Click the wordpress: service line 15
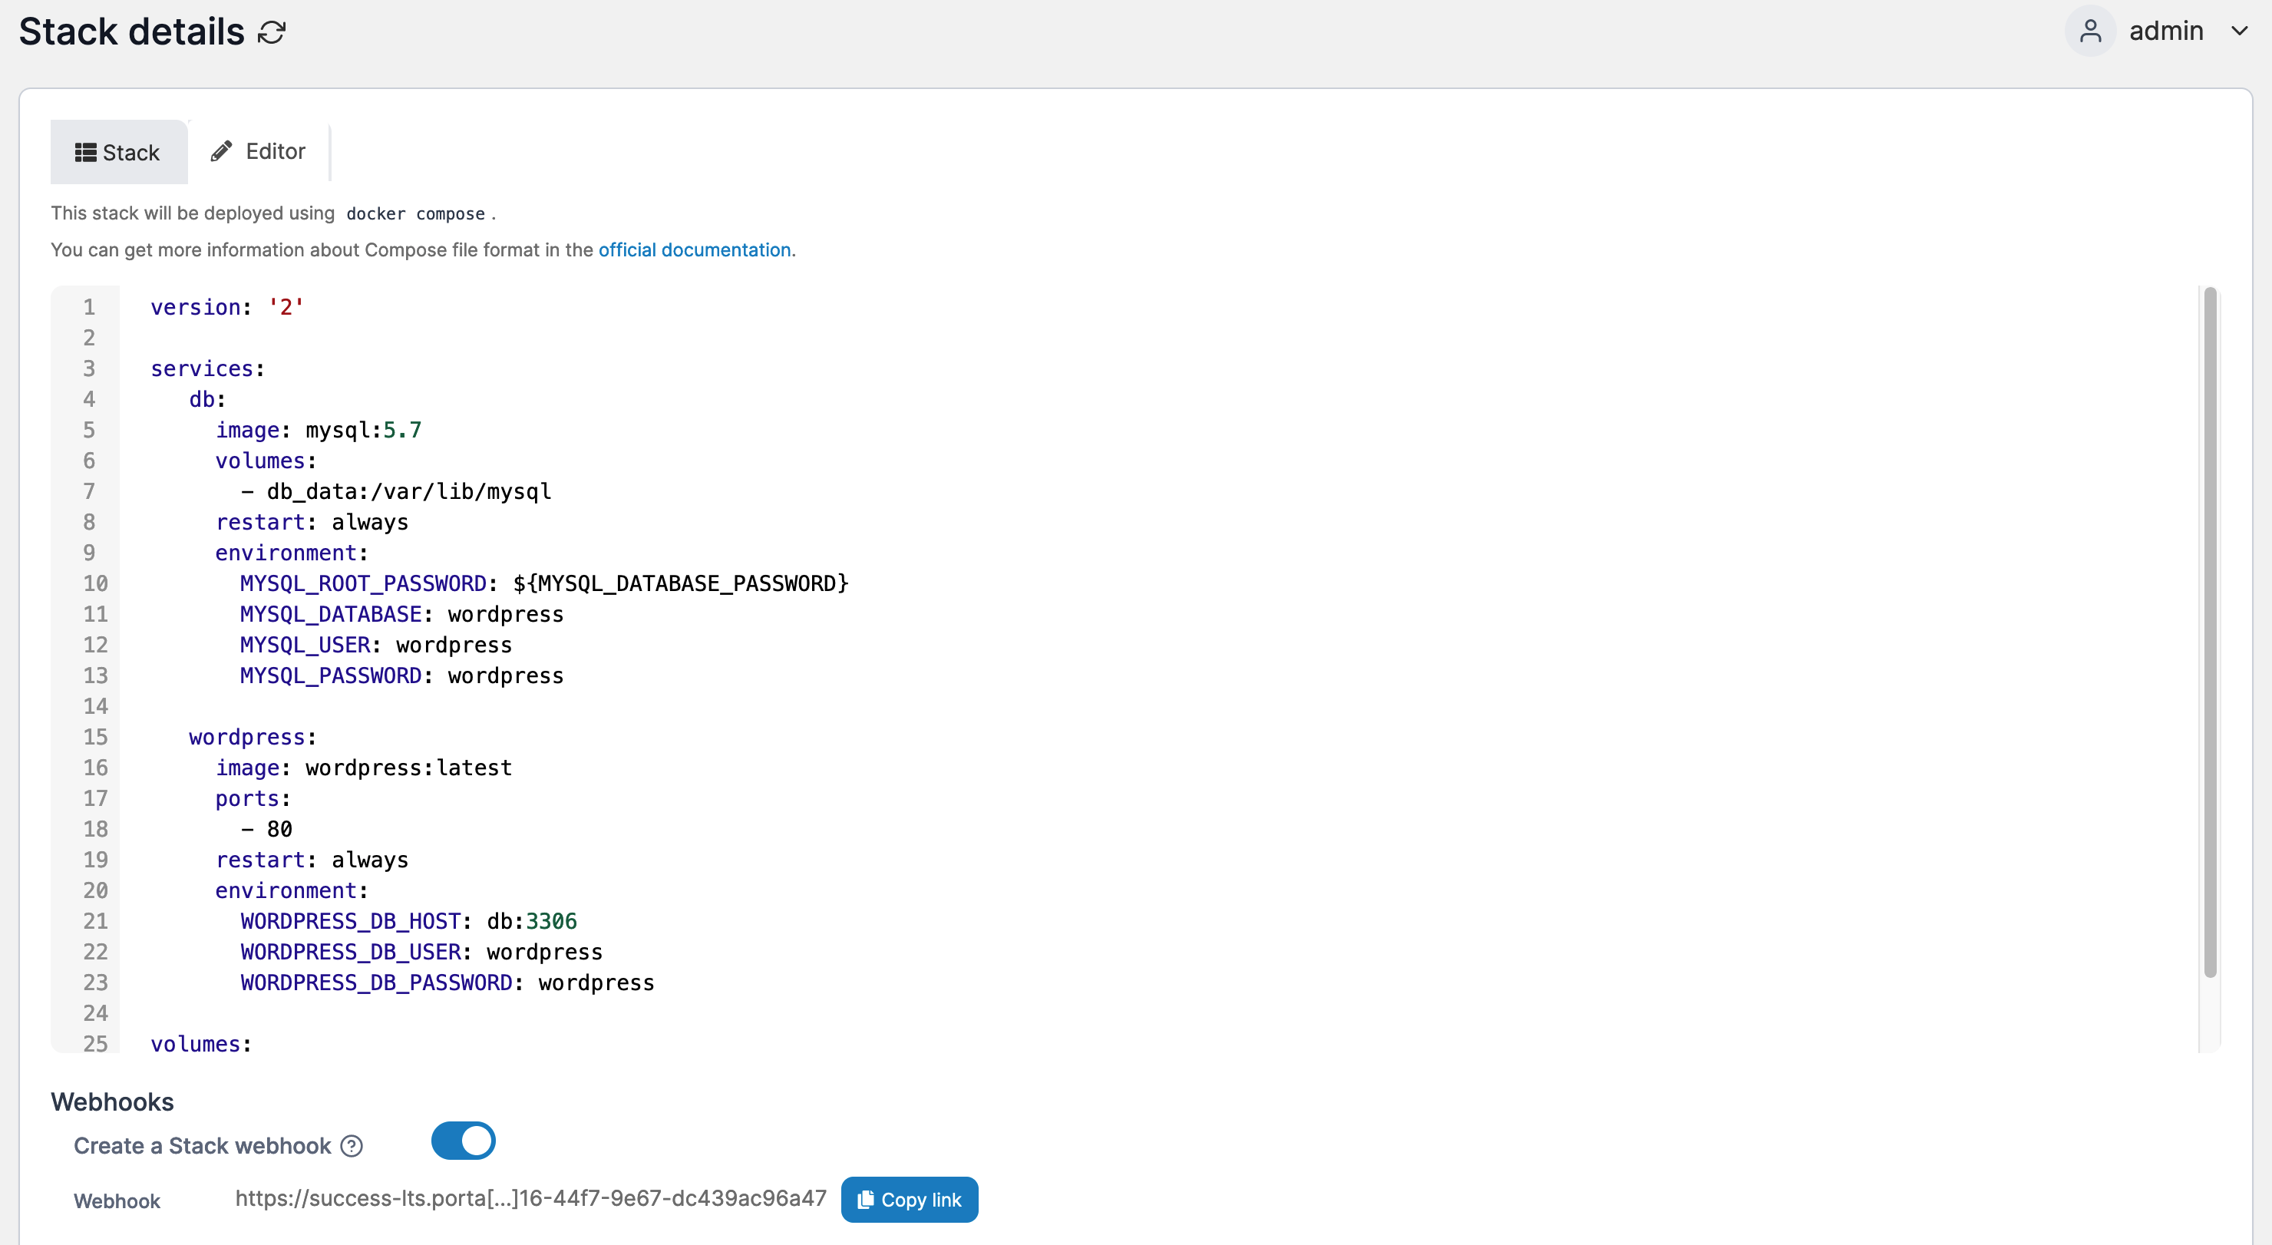Screen dimensions: 2272x1245 [253, 737]
